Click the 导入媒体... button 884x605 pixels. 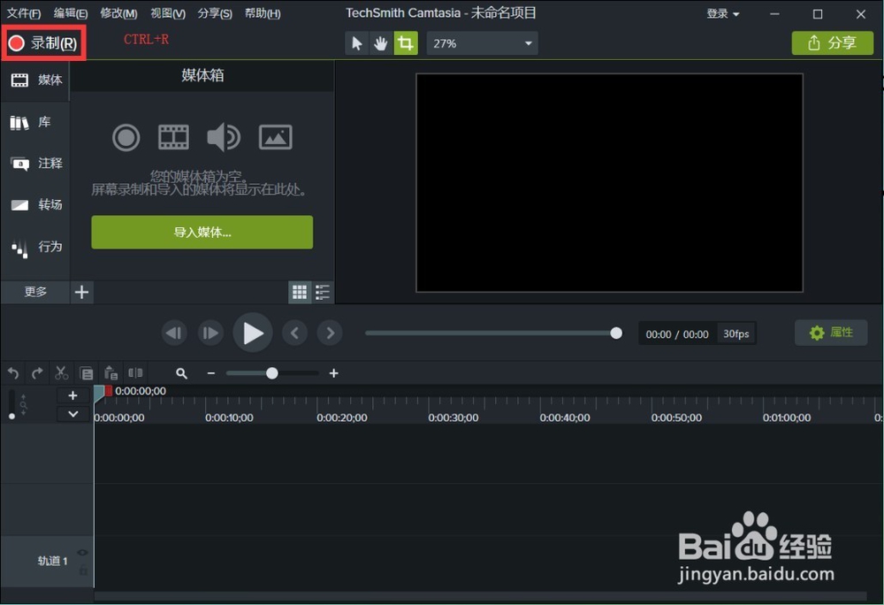pyautogui.click(x=202, y=232)
